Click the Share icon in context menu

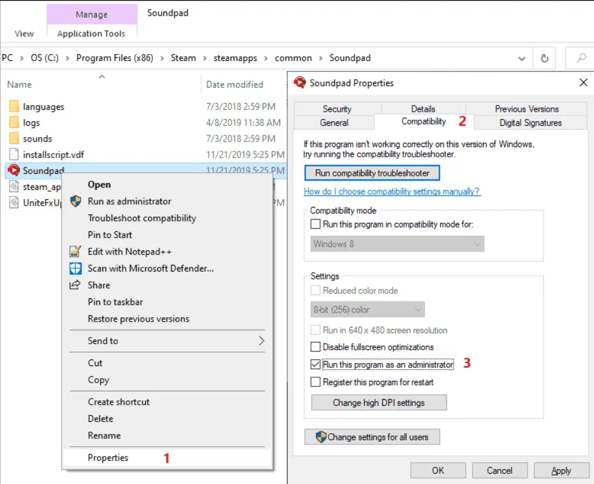point(75,284)
